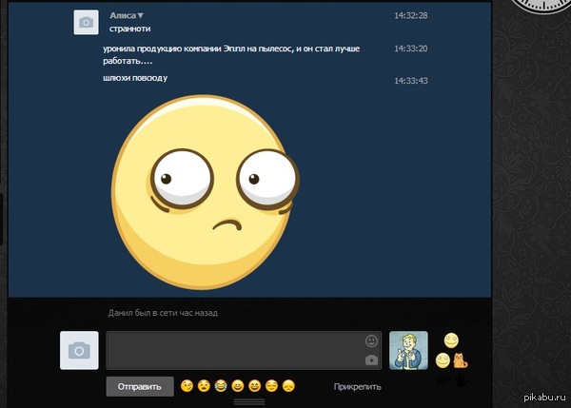Click the camera icon inside message field
The image size is (571, 408).
pos(371,359)
